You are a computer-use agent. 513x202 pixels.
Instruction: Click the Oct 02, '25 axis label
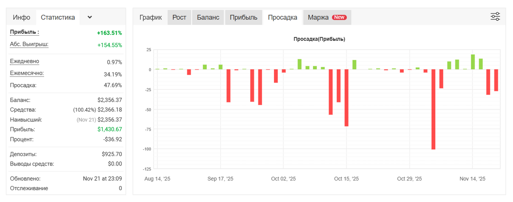284,179
